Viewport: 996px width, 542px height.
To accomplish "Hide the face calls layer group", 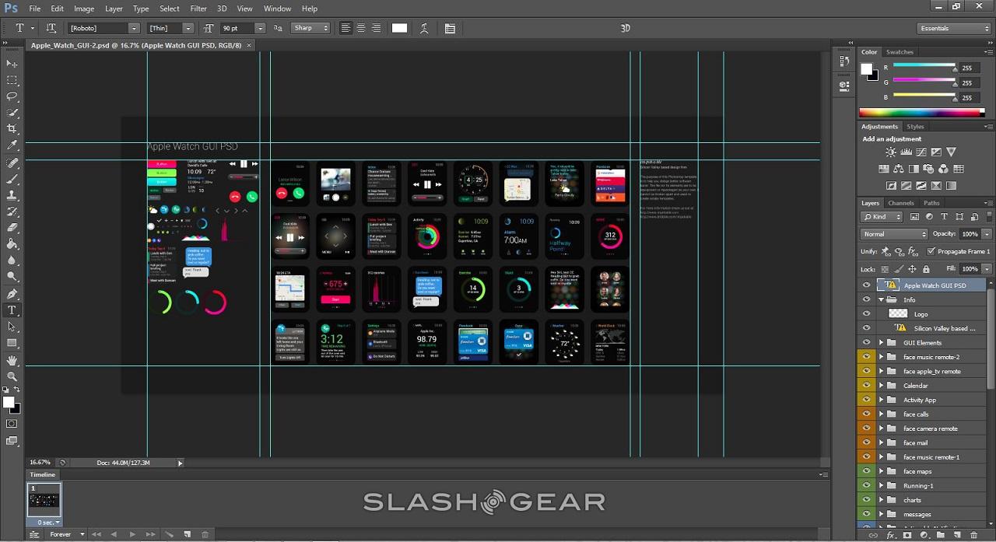I will point(866,414).
